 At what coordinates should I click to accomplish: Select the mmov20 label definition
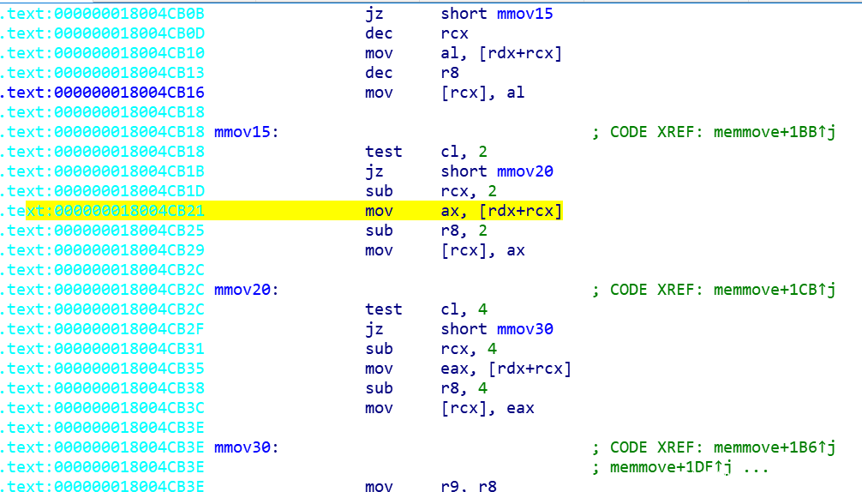point(244,290)
